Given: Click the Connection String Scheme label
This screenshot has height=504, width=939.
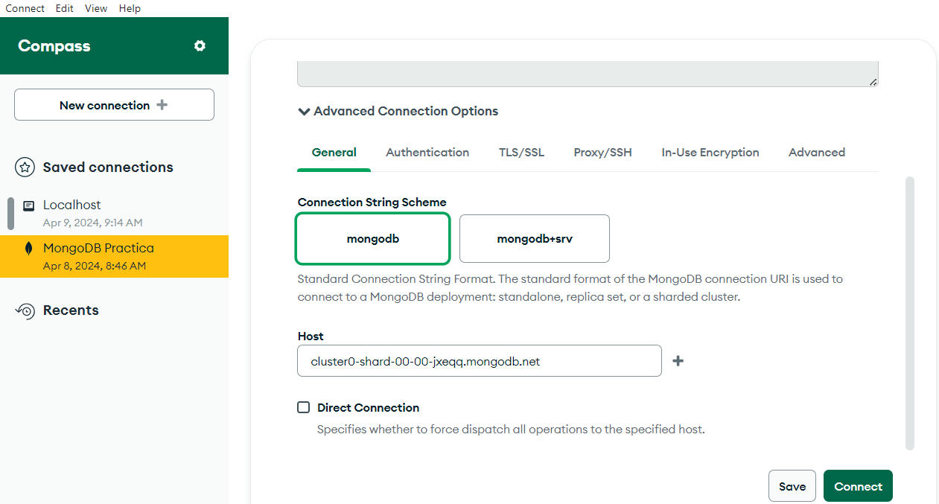Looking at the screenshot, I should click(x=372, y=202).
